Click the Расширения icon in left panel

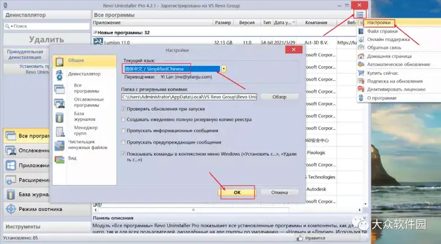[10, 180]
